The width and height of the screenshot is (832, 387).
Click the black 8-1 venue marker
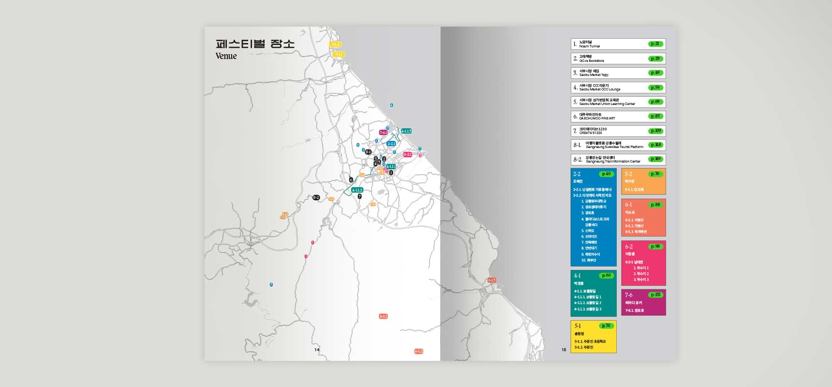coord(368,152)
